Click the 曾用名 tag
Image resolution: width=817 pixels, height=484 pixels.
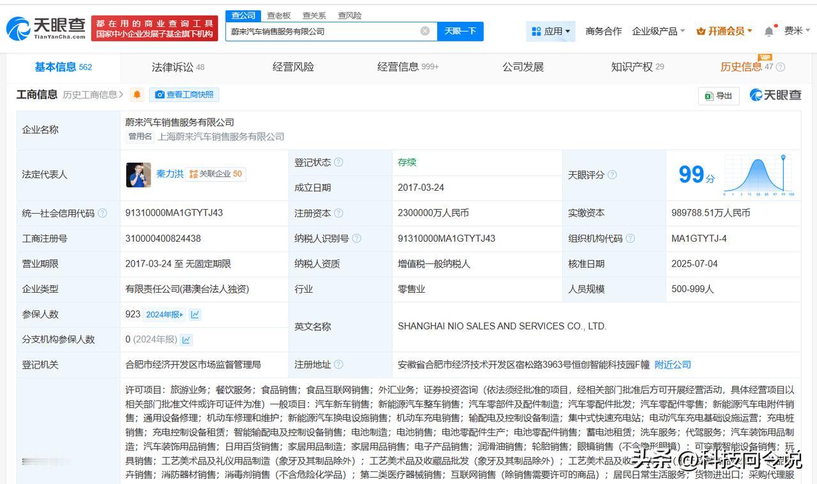[x=140, y=136]
